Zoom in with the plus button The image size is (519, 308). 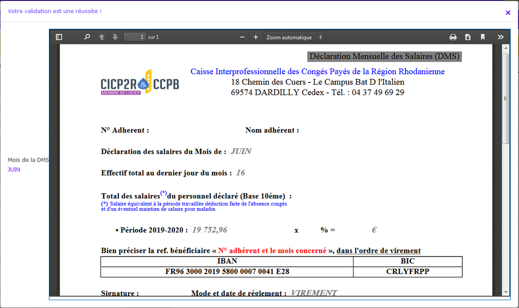coord(256,37)
